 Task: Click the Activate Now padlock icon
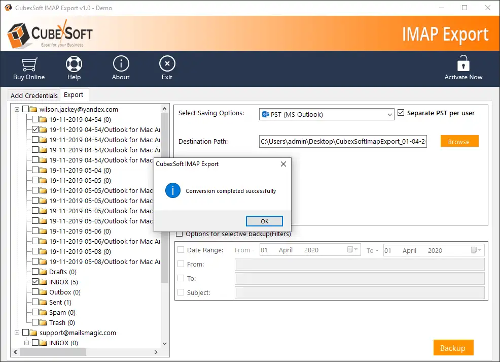[x=463, y=64]
